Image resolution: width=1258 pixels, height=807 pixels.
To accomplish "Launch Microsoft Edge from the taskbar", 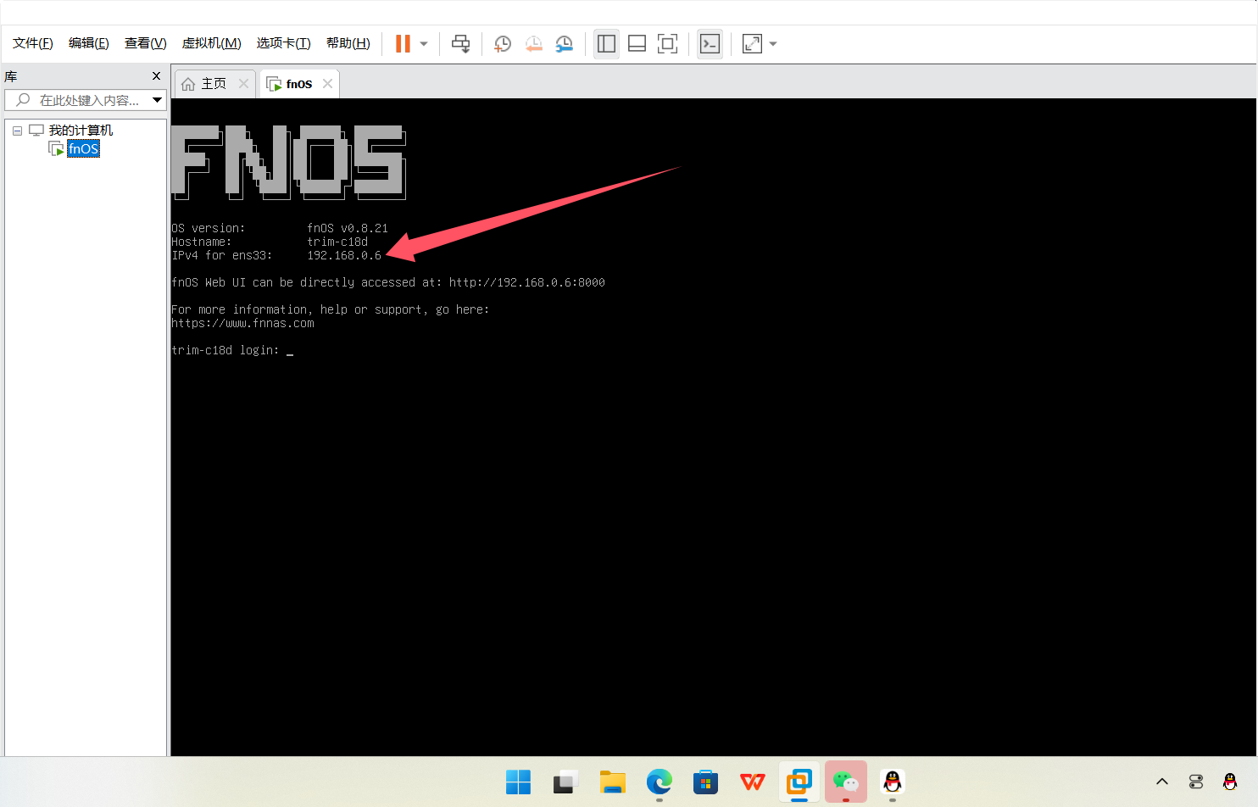I will [x=659, y=782].
